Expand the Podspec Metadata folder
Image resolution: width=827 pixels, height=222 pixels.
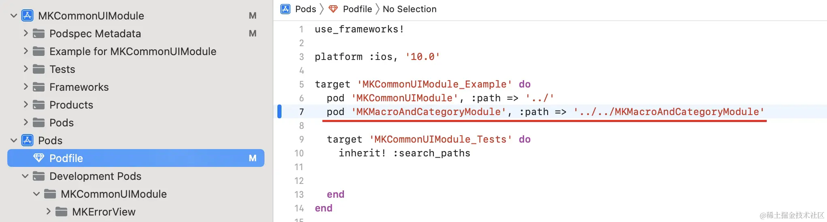click(x=26, y=33)
